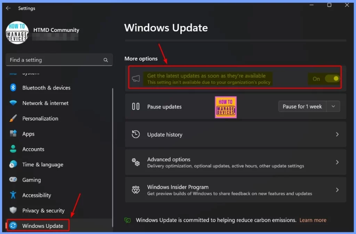This screenshot has height=234, width=356.
Task: Select Windows Update in sidebar
Action: 43,226
